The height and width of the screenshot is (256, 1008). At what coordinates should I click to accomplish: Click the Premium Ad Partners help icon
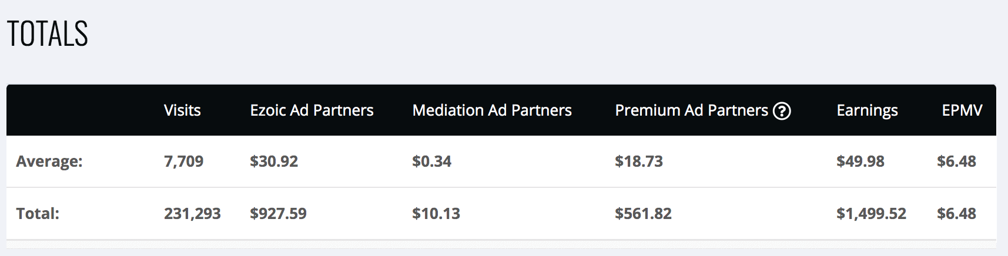click(x=782, y=110)
